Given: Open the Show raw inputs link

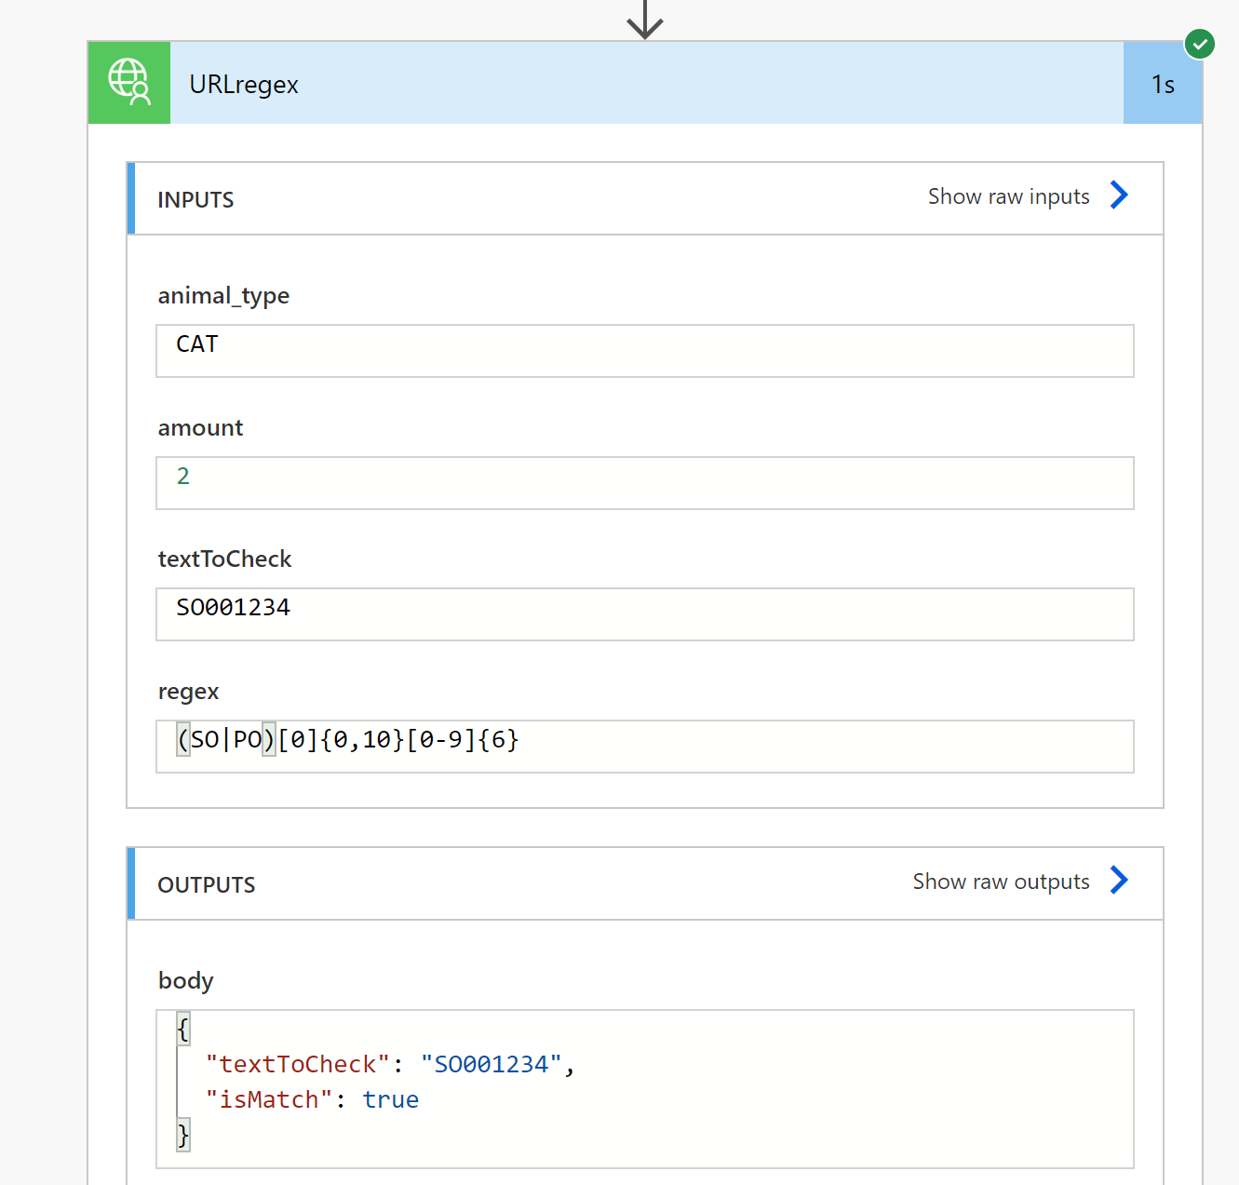Looking at the screenshot, I should coord(1008,196).
